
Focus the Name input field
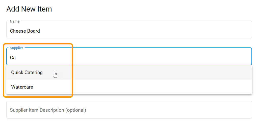[x=129, y=31]
